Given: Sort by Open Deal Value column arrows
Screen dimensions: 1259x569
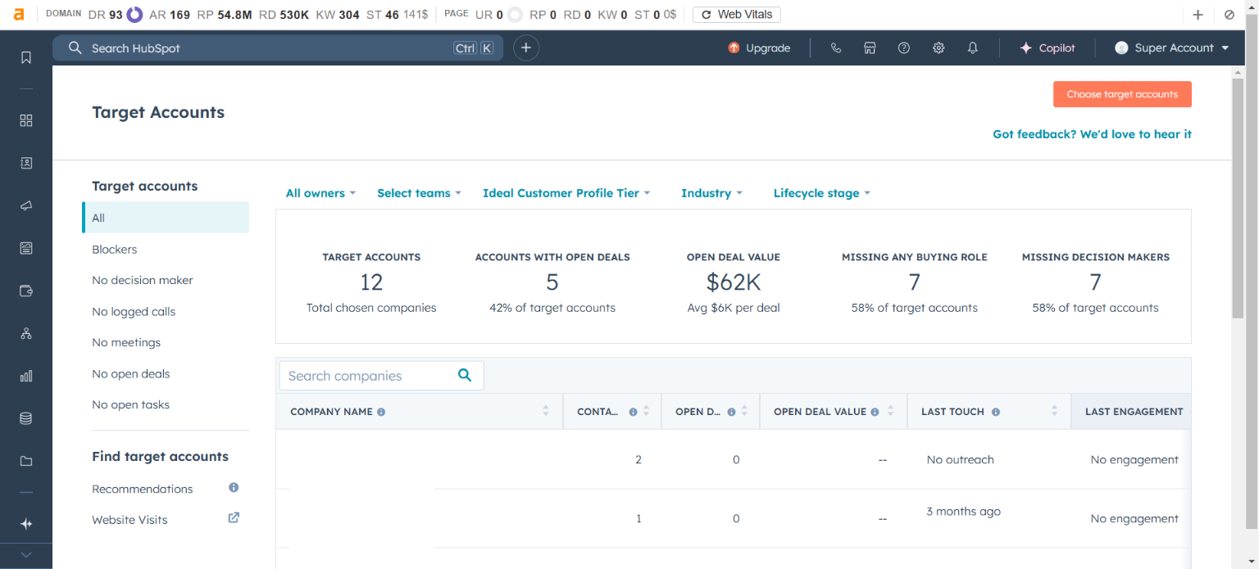Looking at the screenshot, I should tap(890, 412).
